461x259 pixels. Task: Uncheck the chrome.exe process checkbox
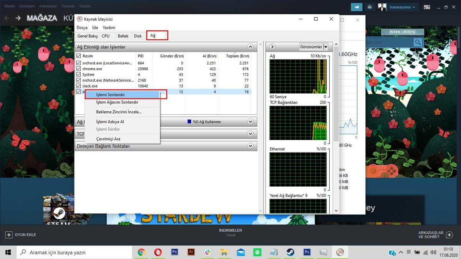[x=79, y=69]
